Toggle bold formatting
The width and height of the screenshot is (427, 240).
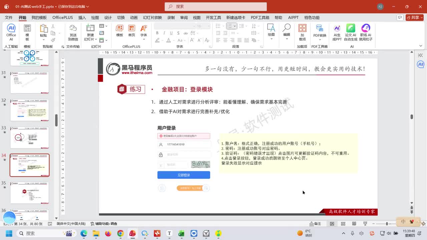pyautogui.click(x=157, y=33)
